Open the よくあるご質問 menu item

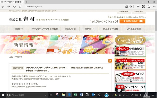pos(134,29)
